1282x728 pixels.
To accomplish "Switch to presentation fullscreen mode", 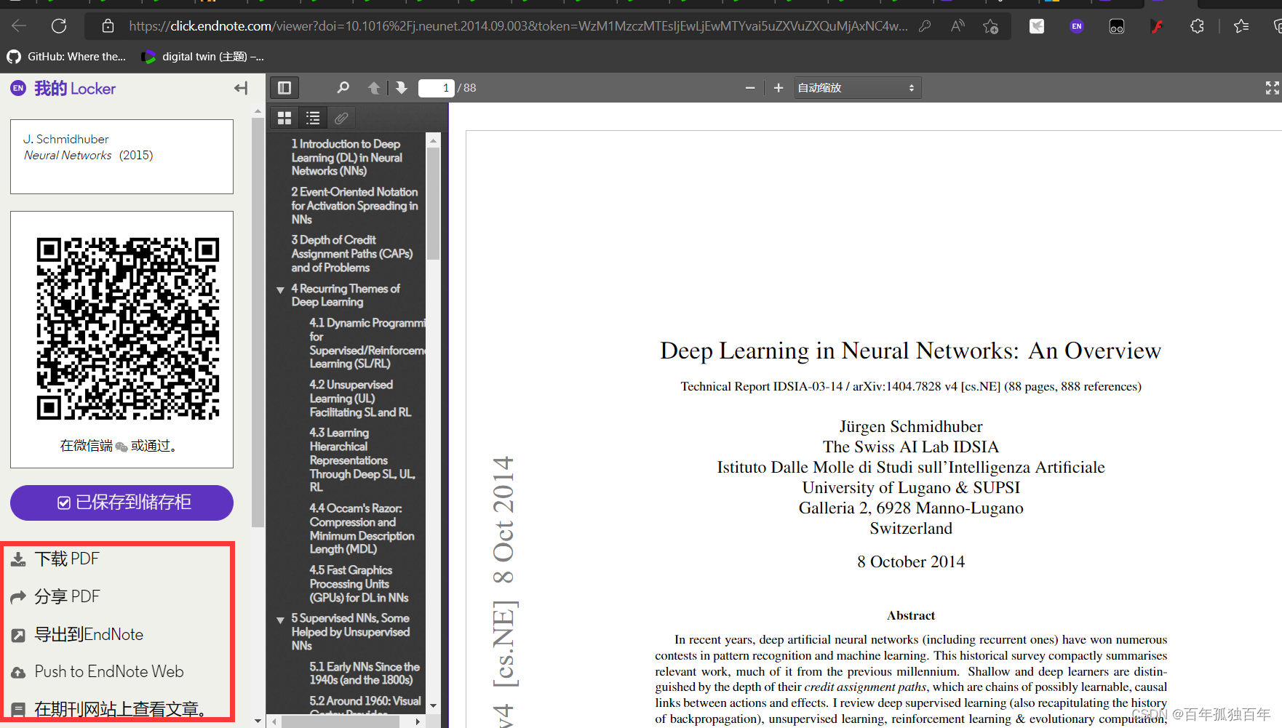I will coord(1272,88).
